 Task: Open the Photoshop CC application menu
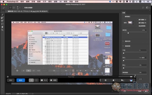click(x=12, y=2)
